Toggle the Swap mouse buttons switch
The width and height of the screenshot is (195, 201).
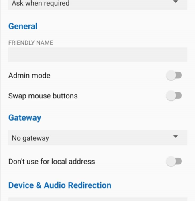pyautogui.click(x=174, y=96)
